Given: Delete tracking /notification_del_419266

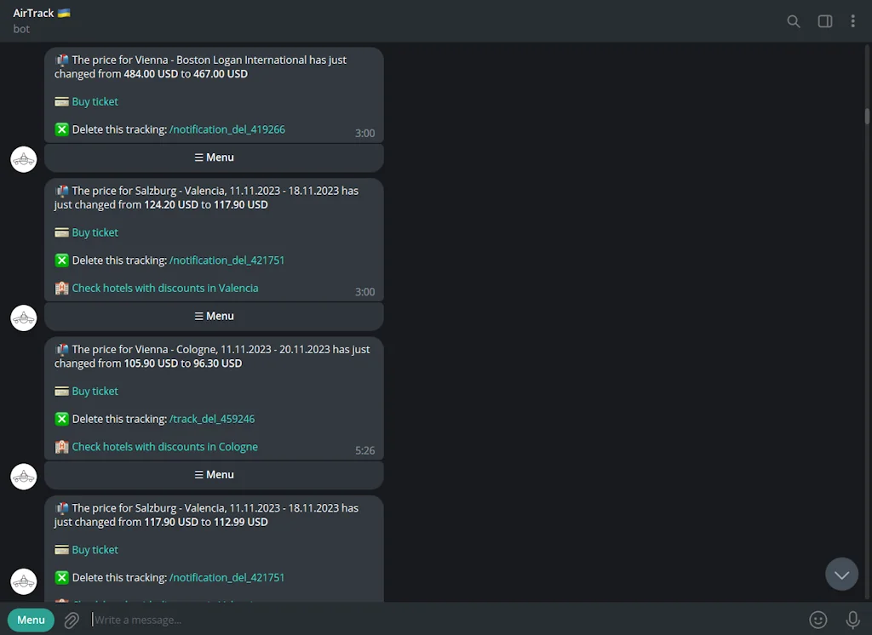Looking at the screenshot, I should 227,129.
